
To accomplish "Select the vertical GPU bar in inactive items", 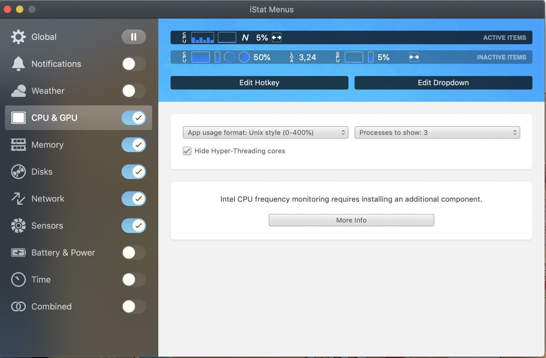I will [371, 57].
